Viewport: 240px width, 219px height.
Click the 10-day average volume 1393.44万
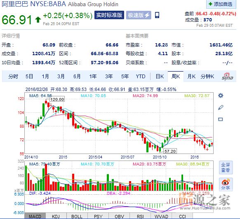44,63
